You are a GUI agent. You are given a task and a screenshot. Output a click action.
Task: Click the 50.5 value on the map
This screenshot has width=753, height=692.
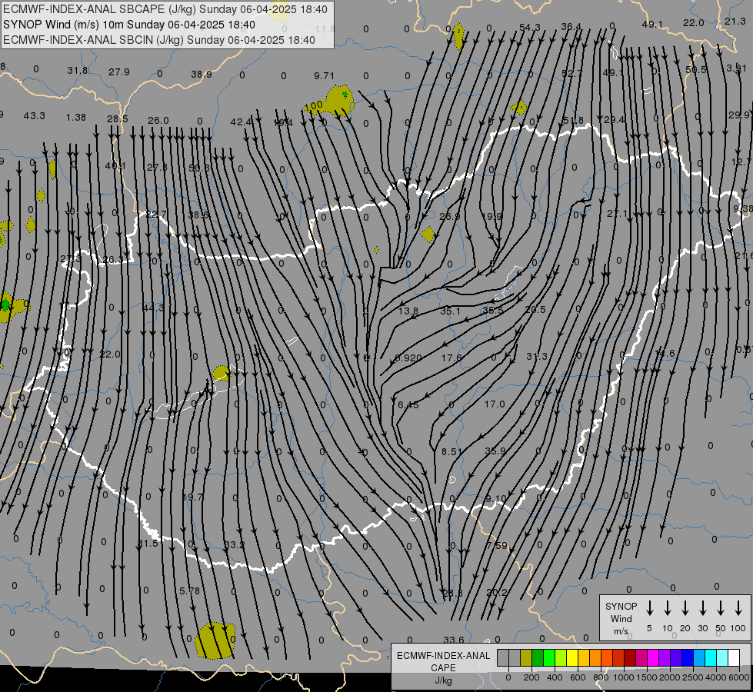[x=696, y=70]
